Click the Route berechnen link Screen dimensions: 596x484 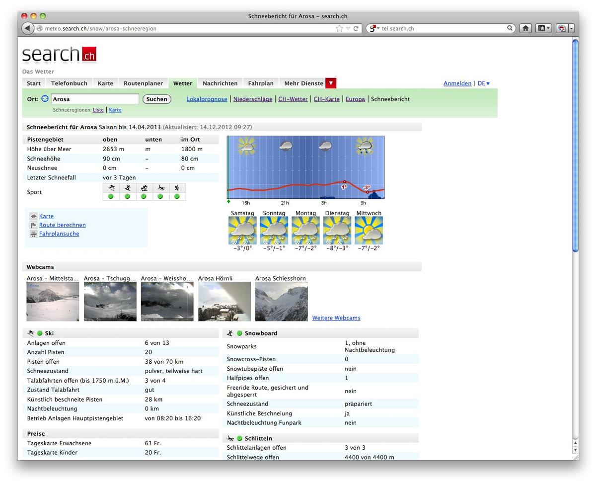tap(63, 225)
